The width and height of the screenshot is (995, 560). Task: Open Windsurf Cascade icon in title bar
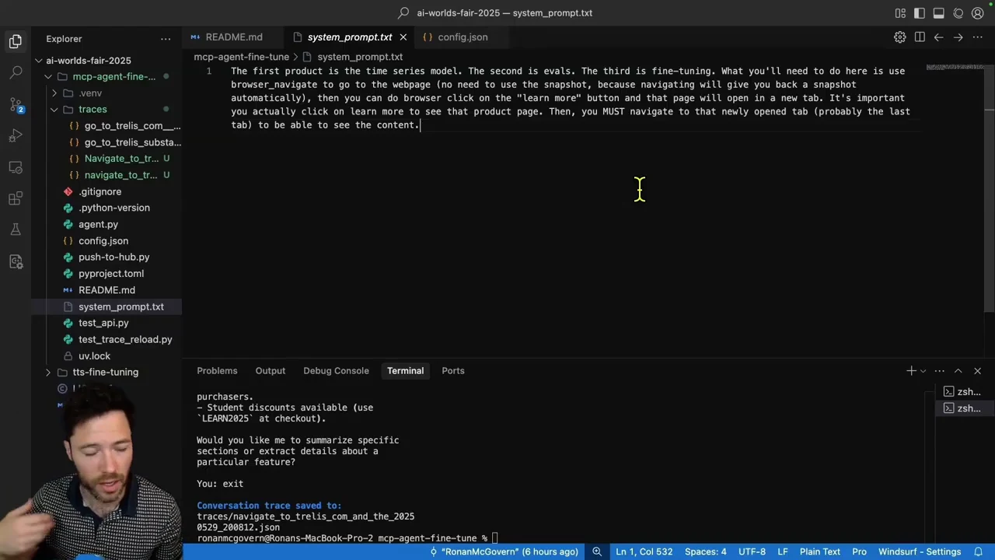click(958, 13)
